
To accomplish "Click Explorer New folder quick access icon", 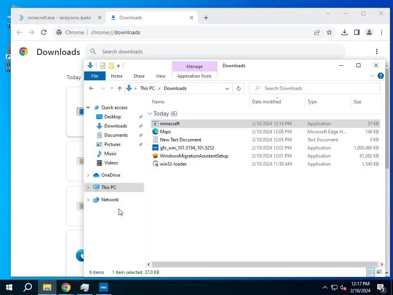I will 111,66.
